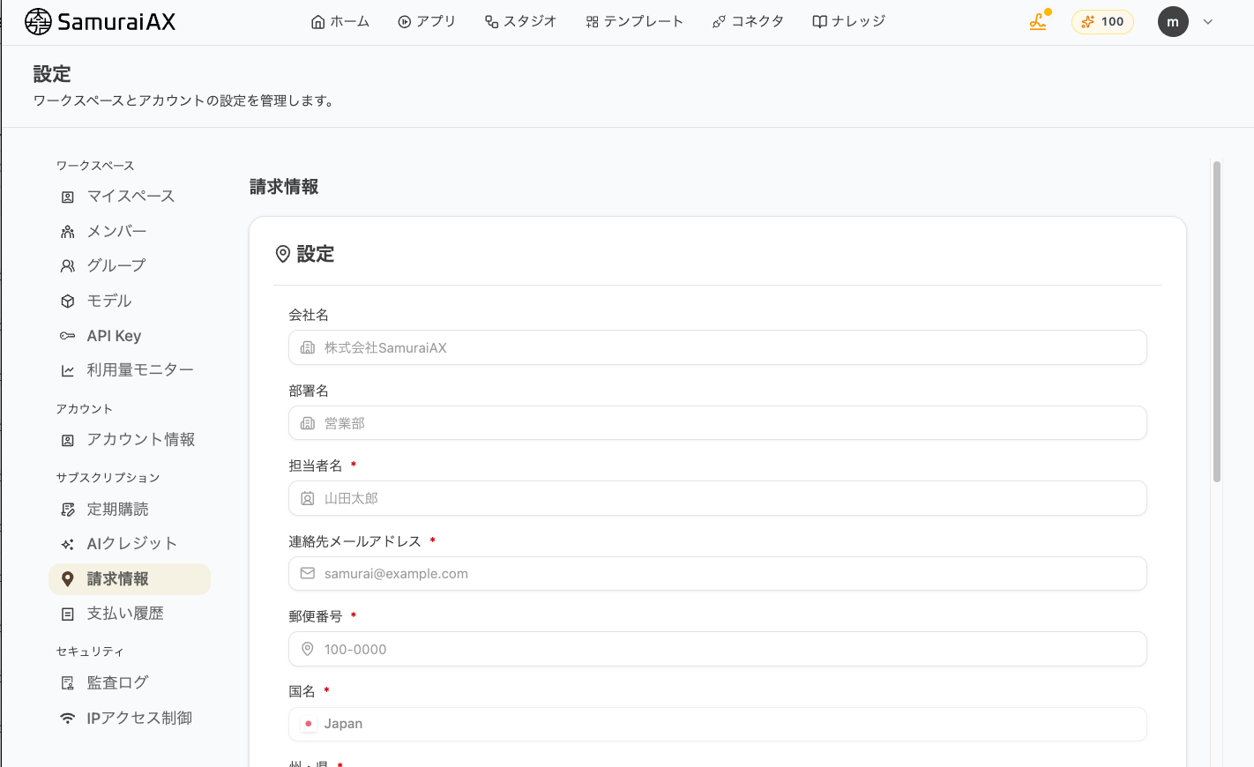Open the アプリ navigation item
Viewport: 1254px width, 767px height.
[x=427, y=21]
